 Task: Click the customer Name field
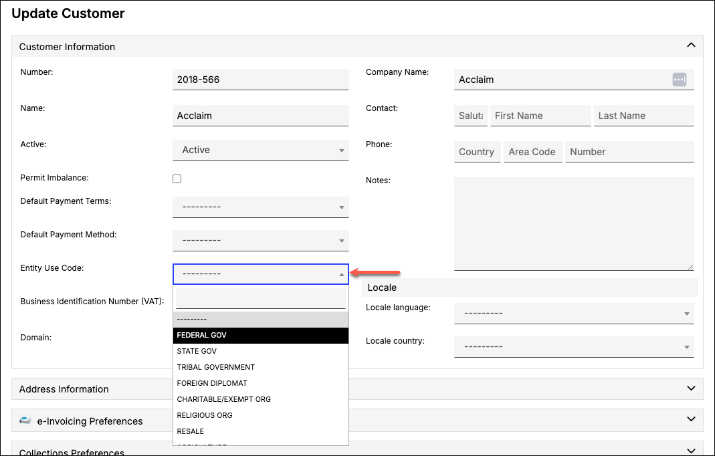click(x=261, y=116)
